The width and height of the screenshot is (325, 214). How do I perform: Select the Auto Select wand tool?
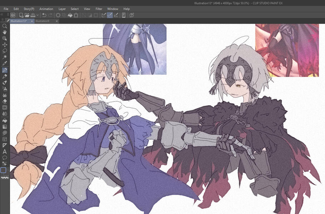pos(5,57)
